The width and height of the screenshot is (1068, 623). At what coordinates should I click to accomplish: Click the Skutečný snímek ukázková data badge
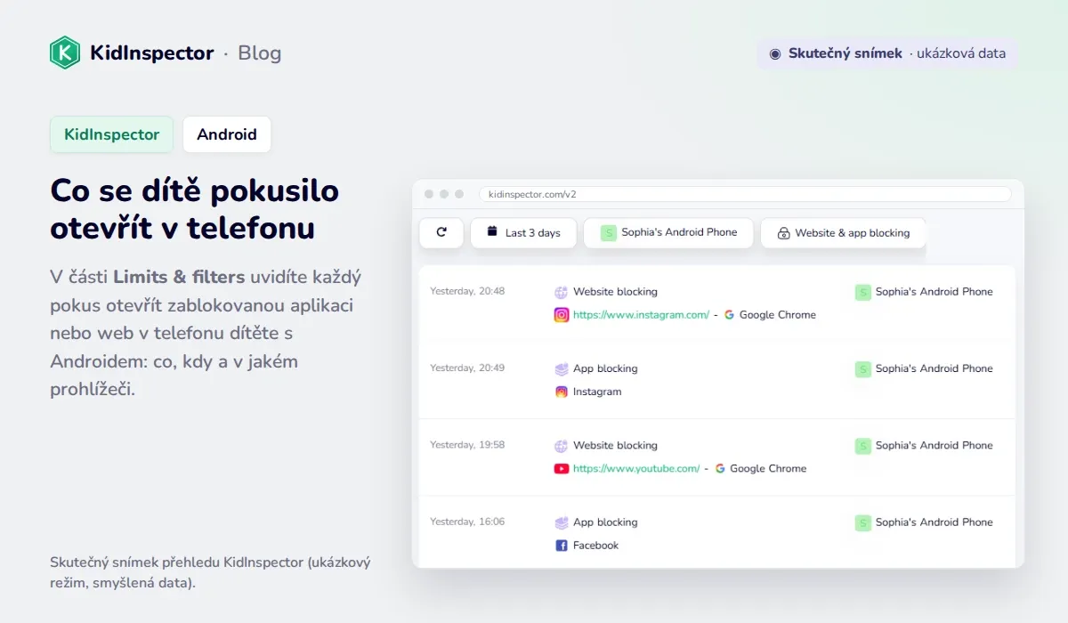(x=887, y=53)
